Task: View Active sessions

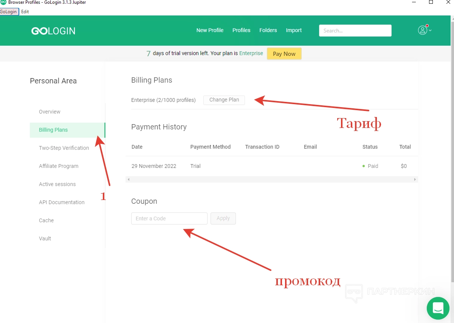Action: click(x=57, y=184)
